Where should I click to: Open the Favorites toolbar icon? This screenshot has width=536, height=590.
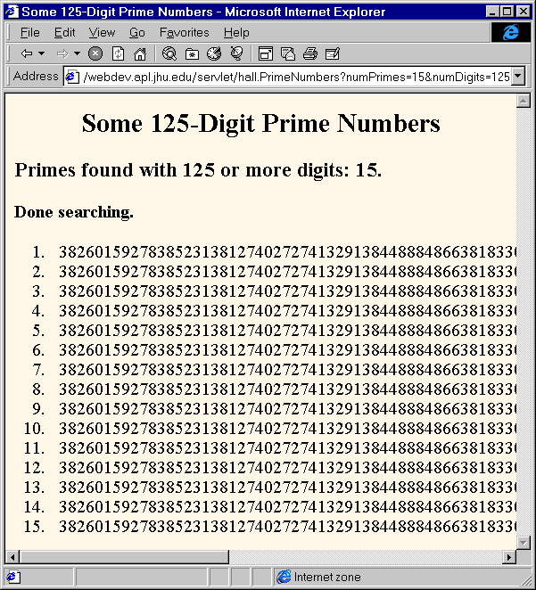tap(192, 54)
